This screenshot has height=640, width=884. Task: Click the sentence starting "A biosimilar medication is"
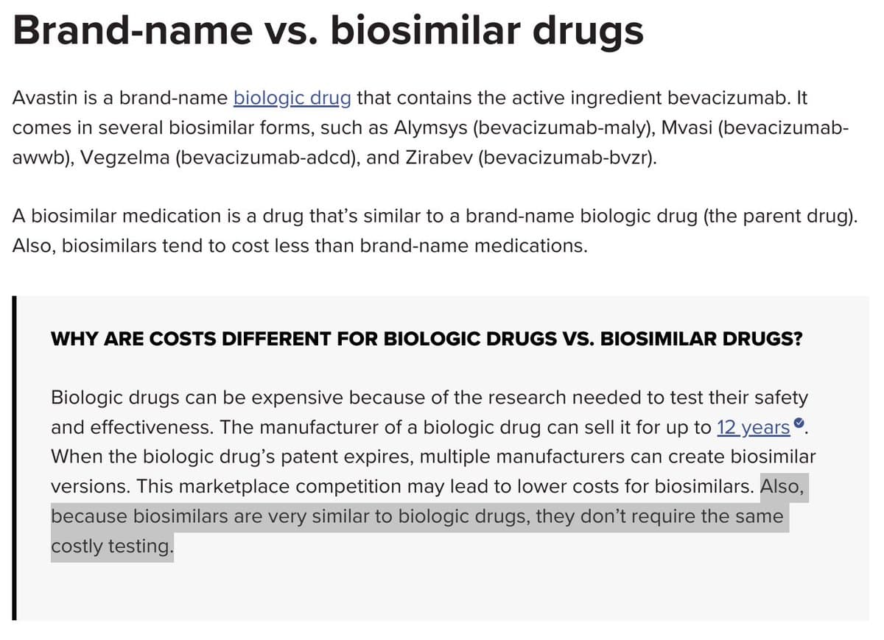click(x=295, y=216)
